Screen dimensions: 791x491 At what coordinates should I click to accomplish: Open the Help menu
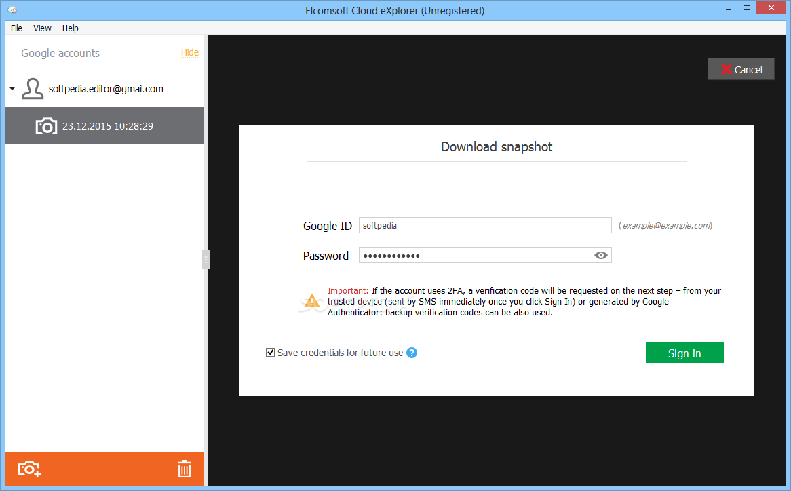coord(70,28)
